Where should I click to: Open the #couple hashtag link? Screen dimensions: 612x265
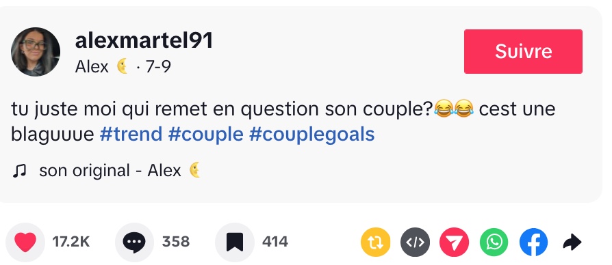pos(205,135)
